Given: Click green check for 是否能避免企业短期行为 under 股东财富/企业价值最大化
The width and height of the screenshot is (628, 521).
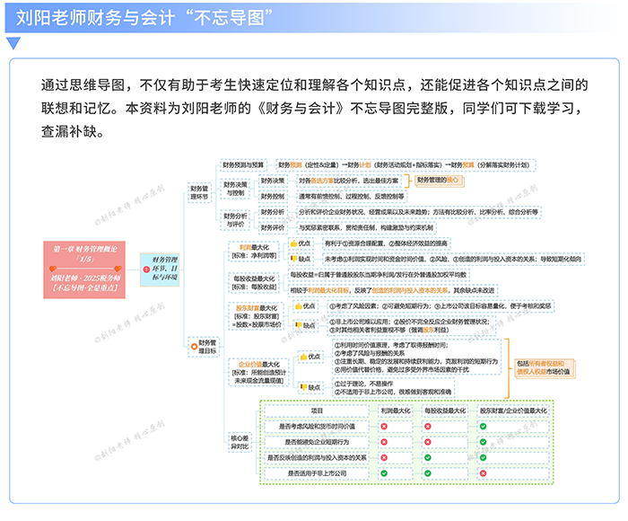Looking at the screenshot, I should coord(483,442).
